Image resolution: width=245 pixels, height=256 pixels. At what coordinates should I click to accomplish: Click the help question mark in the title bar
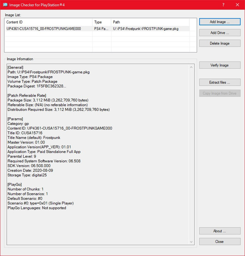click(x=223, y=5)
